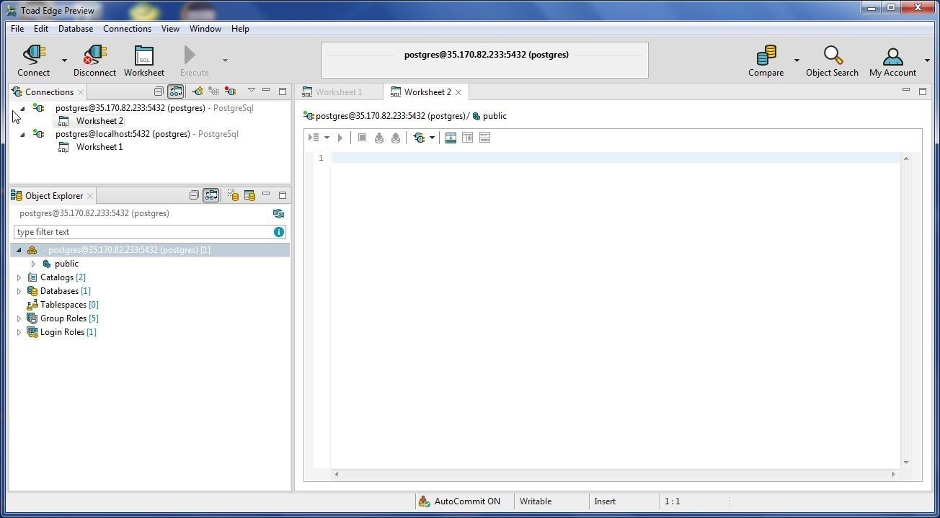Click the SQL editor line 1
The width and height of the screenshot is (940, 518).
tap(616, 158)
